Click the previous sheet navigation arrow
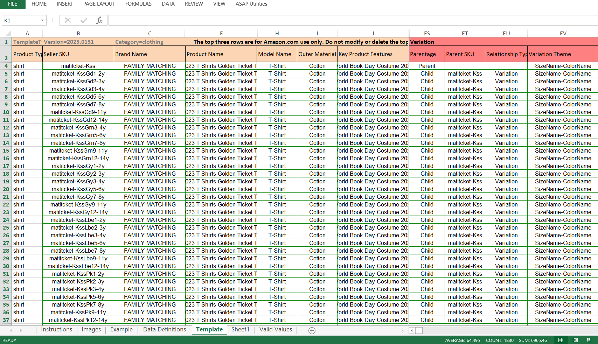The image size is (598, 344). (11, 330)
